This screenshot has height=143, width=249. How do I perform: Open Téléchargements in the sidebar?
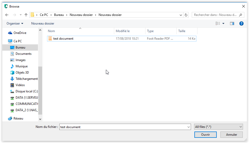(x=27, y=79)
